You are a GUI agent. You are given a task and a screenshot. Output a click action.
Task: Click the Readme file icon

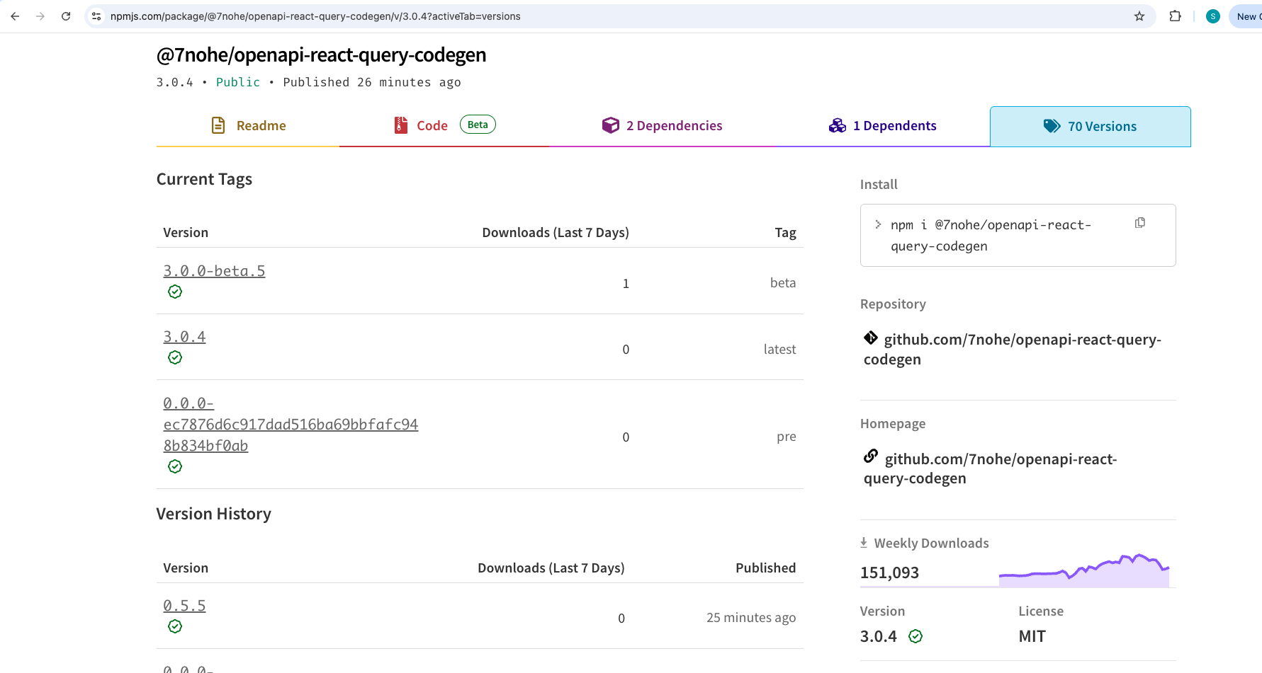click(x=218, y=125)
